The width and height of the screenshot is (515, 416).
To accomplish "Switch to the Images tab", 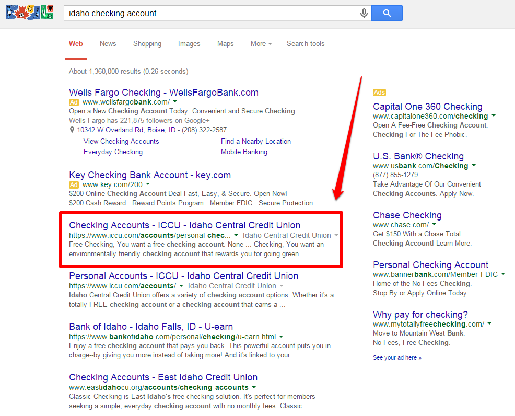I will 189,44.
